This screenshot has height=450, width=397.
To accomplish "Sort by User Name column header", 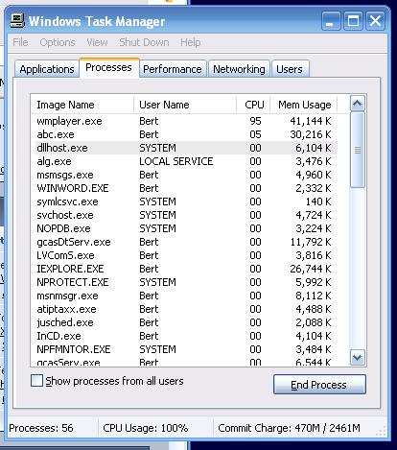I will [x=185, y=105].
